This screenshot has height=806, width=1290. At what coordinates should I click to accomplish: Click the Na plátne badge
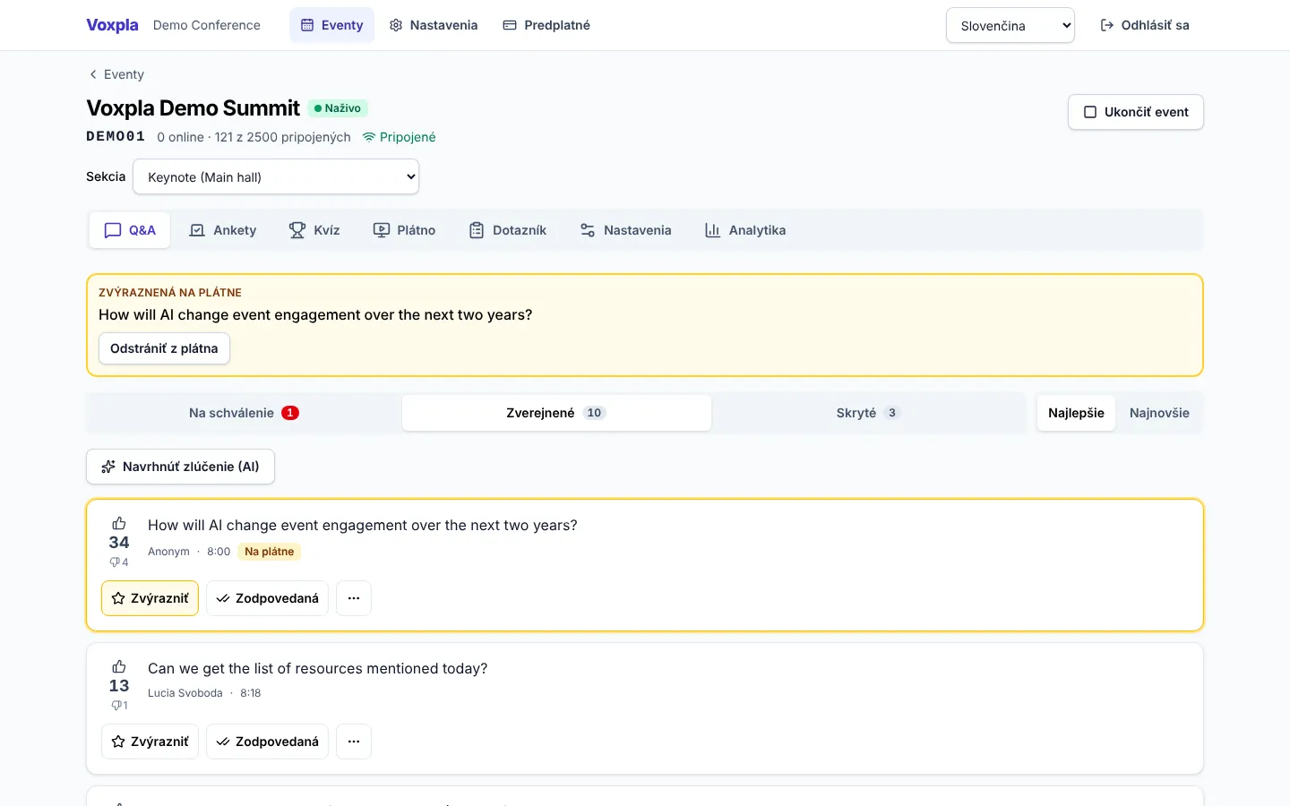(270, 552)
